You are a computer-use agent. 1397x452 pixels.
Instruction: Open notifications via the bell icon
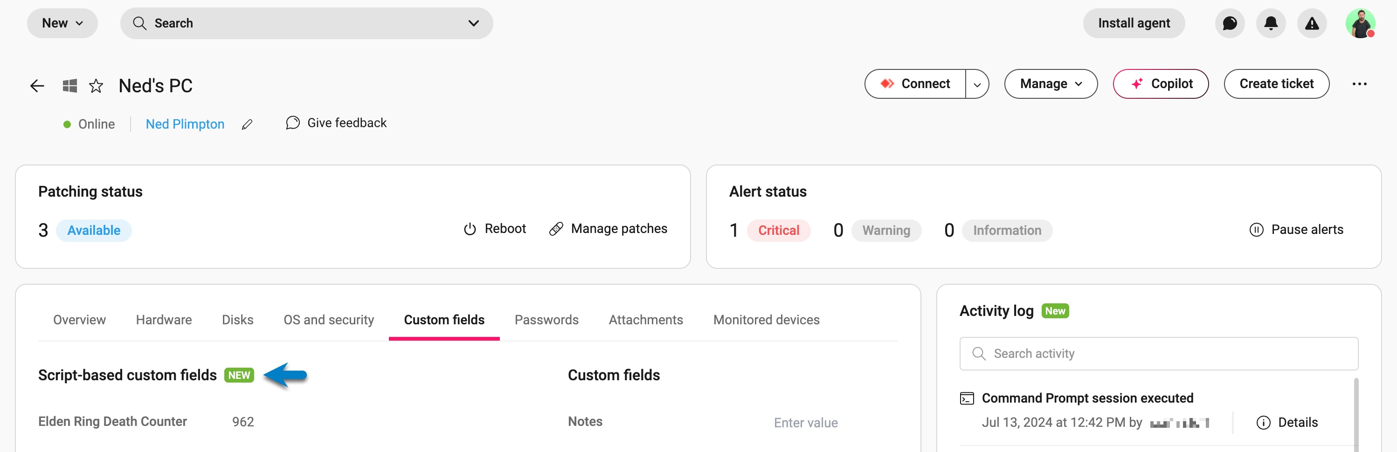point(1270,23)
